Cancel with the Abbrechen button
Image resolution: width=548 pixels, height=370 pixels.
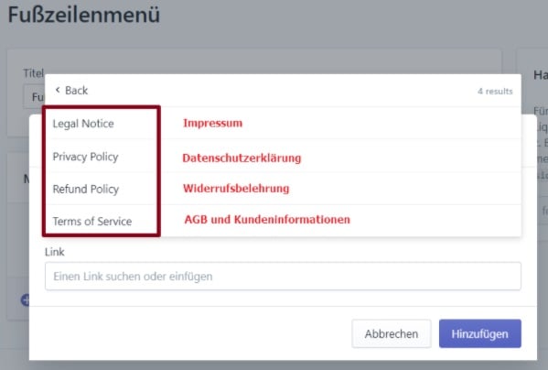click(392, 333)
